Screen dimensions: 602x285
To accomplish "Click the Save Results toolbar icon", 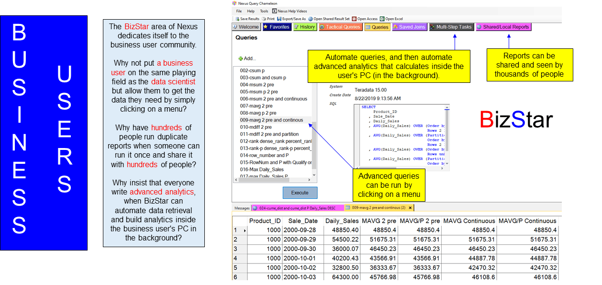I will click(x=236, y=19).
